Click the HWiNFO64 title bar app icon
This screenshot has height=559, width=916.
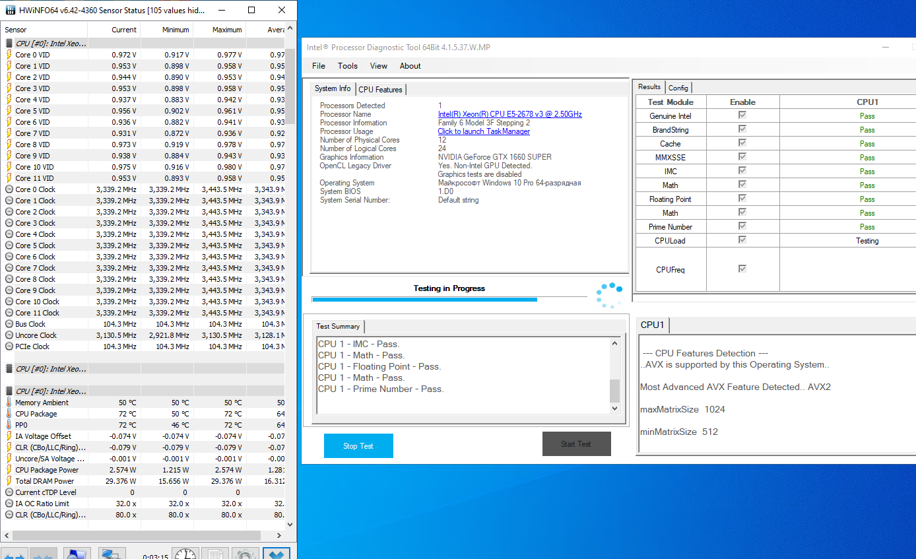10,10
